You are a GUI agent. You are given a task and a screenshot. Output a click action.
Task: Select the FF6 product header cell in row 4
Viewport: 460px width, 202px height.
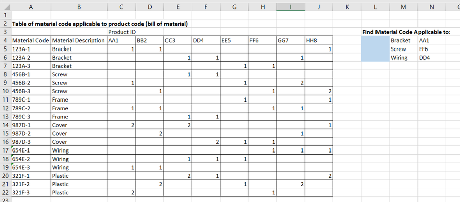262,41
